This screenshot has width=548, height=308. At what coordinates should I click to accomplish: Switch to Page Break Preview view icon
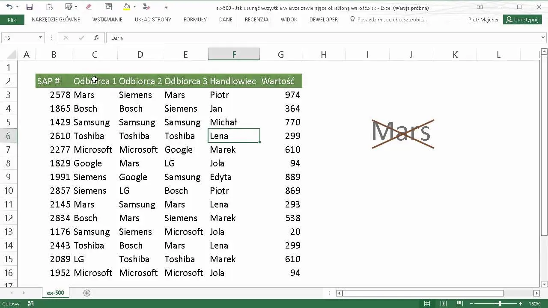460,304
